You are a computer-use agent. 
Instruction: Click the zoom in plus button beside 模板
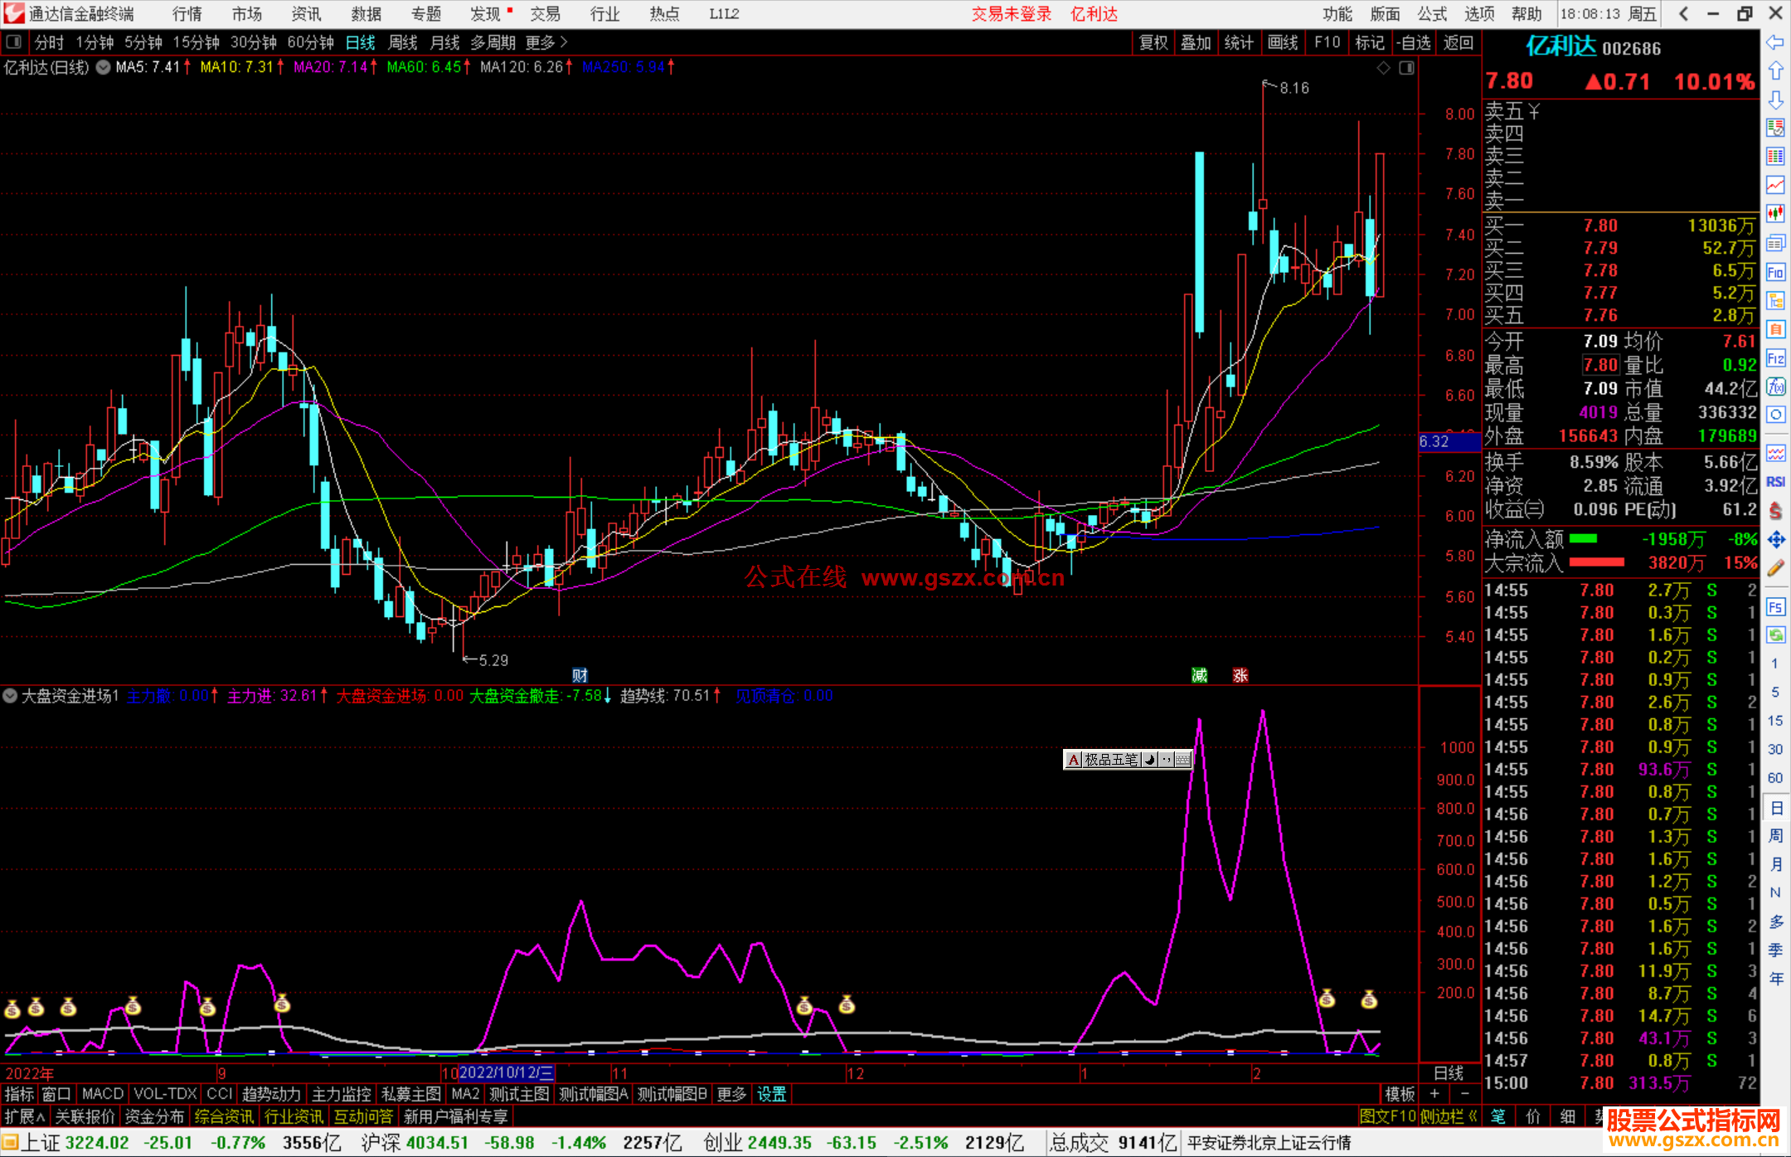(x=1434, y=1094)
